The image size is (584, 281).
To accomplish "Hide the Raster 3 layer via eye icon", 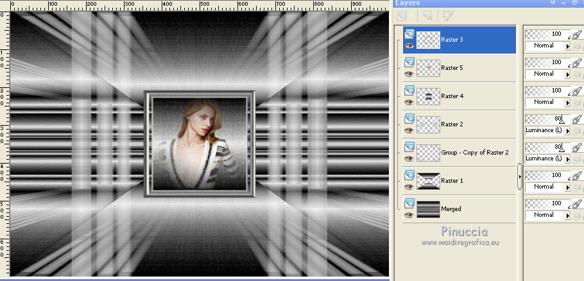I will [409, 46].
